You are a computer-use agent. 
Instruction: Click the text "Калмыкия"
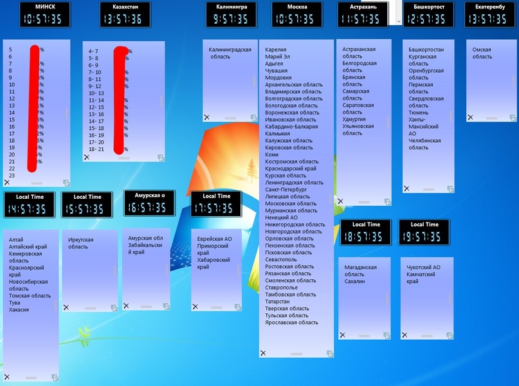277,134
